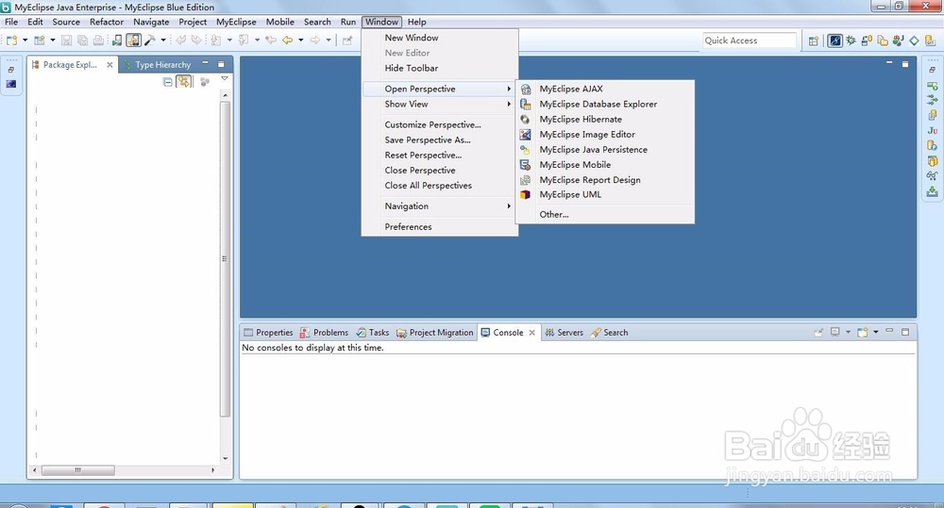The height and width of the screenshot is (508, 944).
Task: Click the Save toolbar icon
Action: (67, 41)
